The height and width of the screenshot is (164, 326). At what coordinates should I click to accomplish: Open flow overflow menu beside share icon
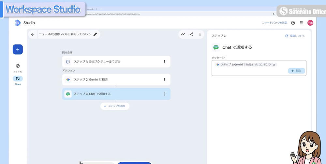[200, 34]
